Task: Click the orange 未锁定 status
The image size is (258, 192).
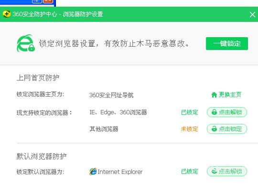Action: 189,129
